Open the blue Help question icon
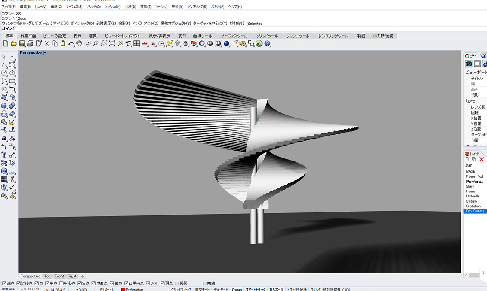This screenshot has width=487, height=291. [x=267, y=44]
